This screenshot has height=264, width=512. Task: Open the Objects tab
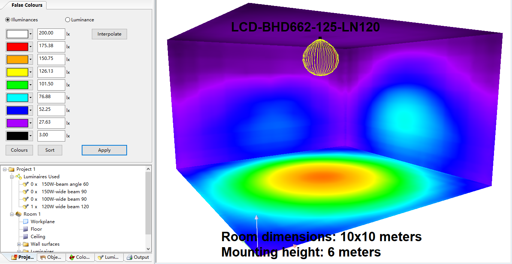coord(51,257)
